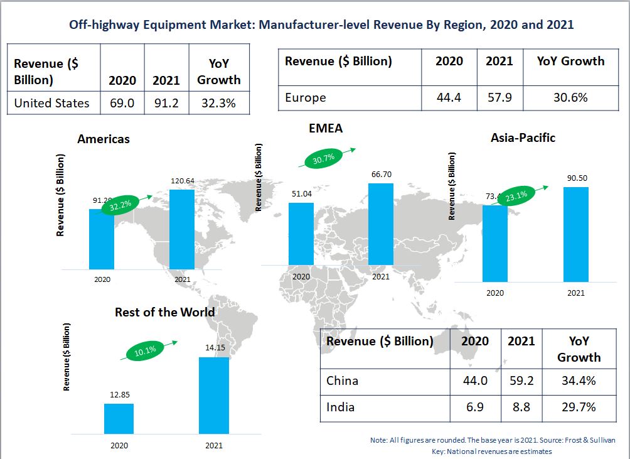Select the Americas 2021 bar labeled 120.64
The height and width of the screenshot is (459, 630).
(x=182, y=229)
